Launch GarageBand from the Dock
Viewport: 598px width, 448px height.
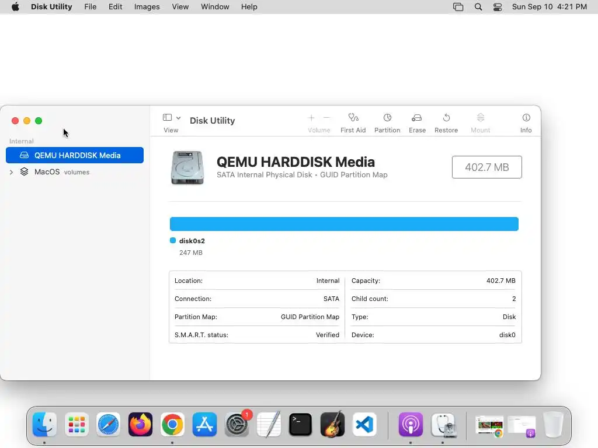pyautogui.click(x=332, y=425)
